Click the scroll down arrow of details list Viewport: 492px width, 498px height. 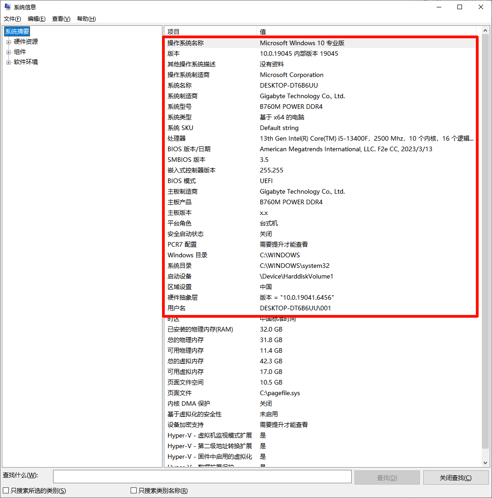pyautogui.click(x=485, y=462)
